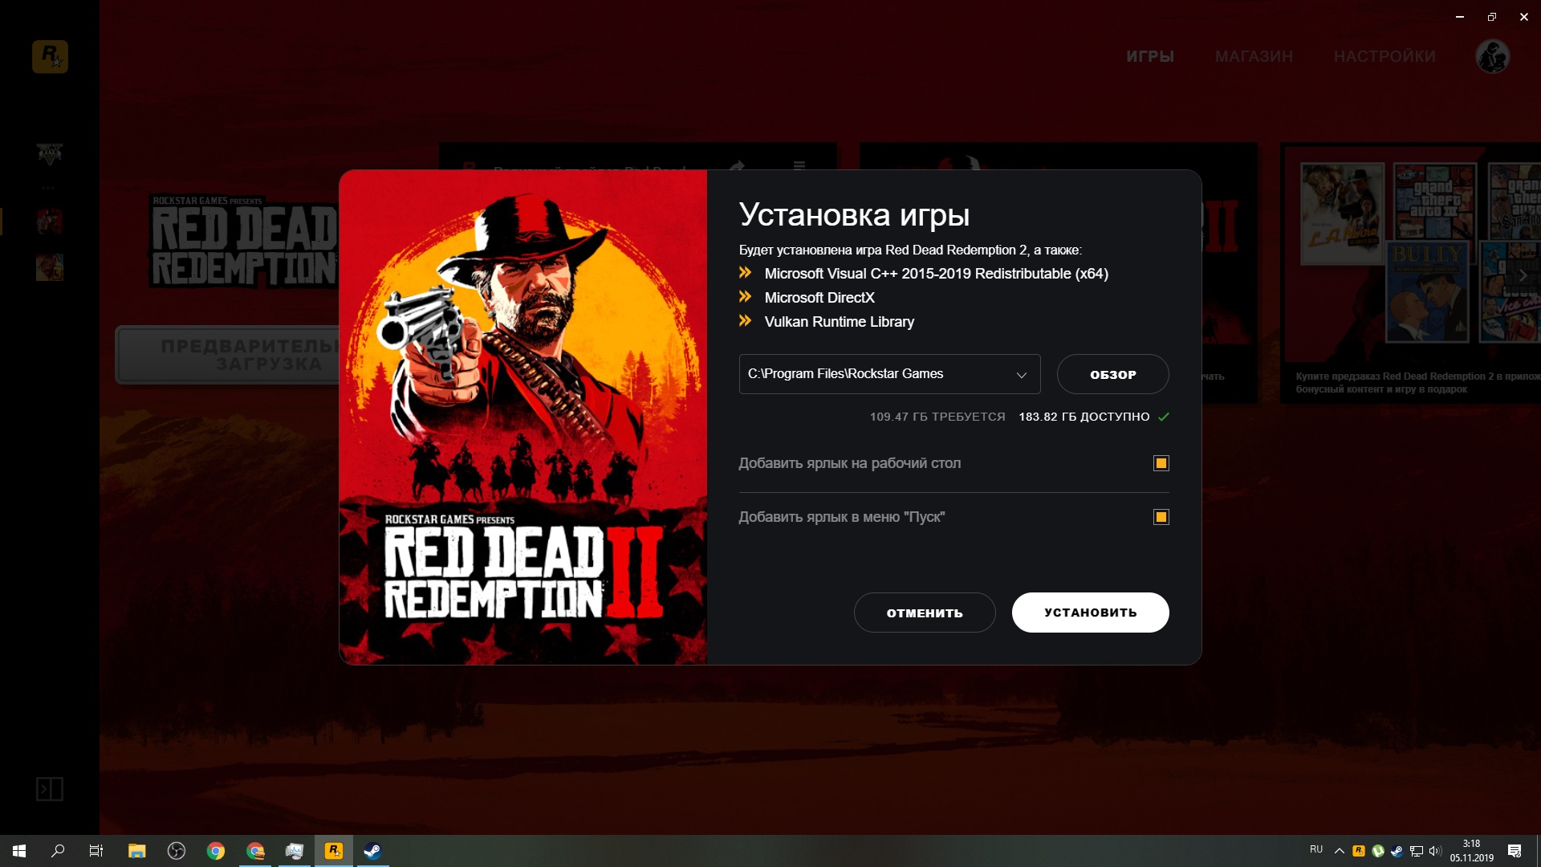Open File Explorer from the taskbar
This screenshot has width=1541, height=867.
point(136,851)
